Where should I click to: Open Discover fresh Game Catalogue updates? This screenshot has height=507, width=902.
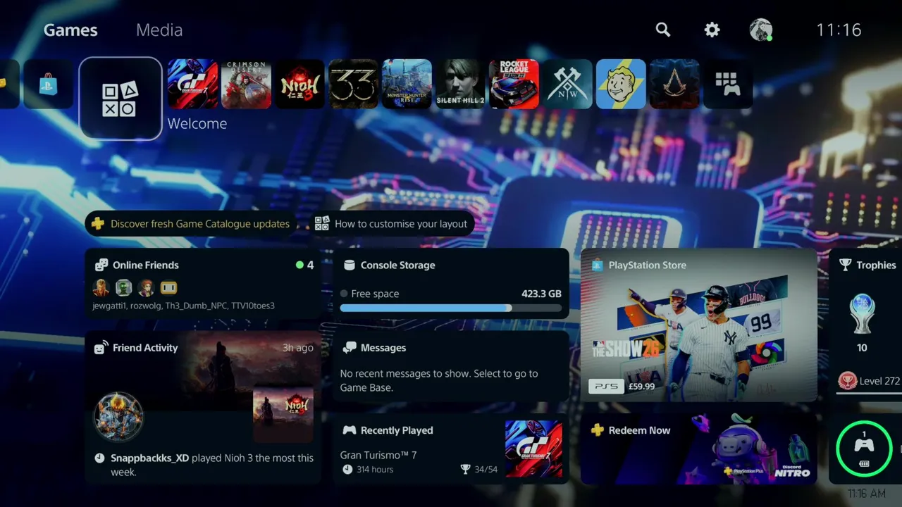(x=192, y=224)
